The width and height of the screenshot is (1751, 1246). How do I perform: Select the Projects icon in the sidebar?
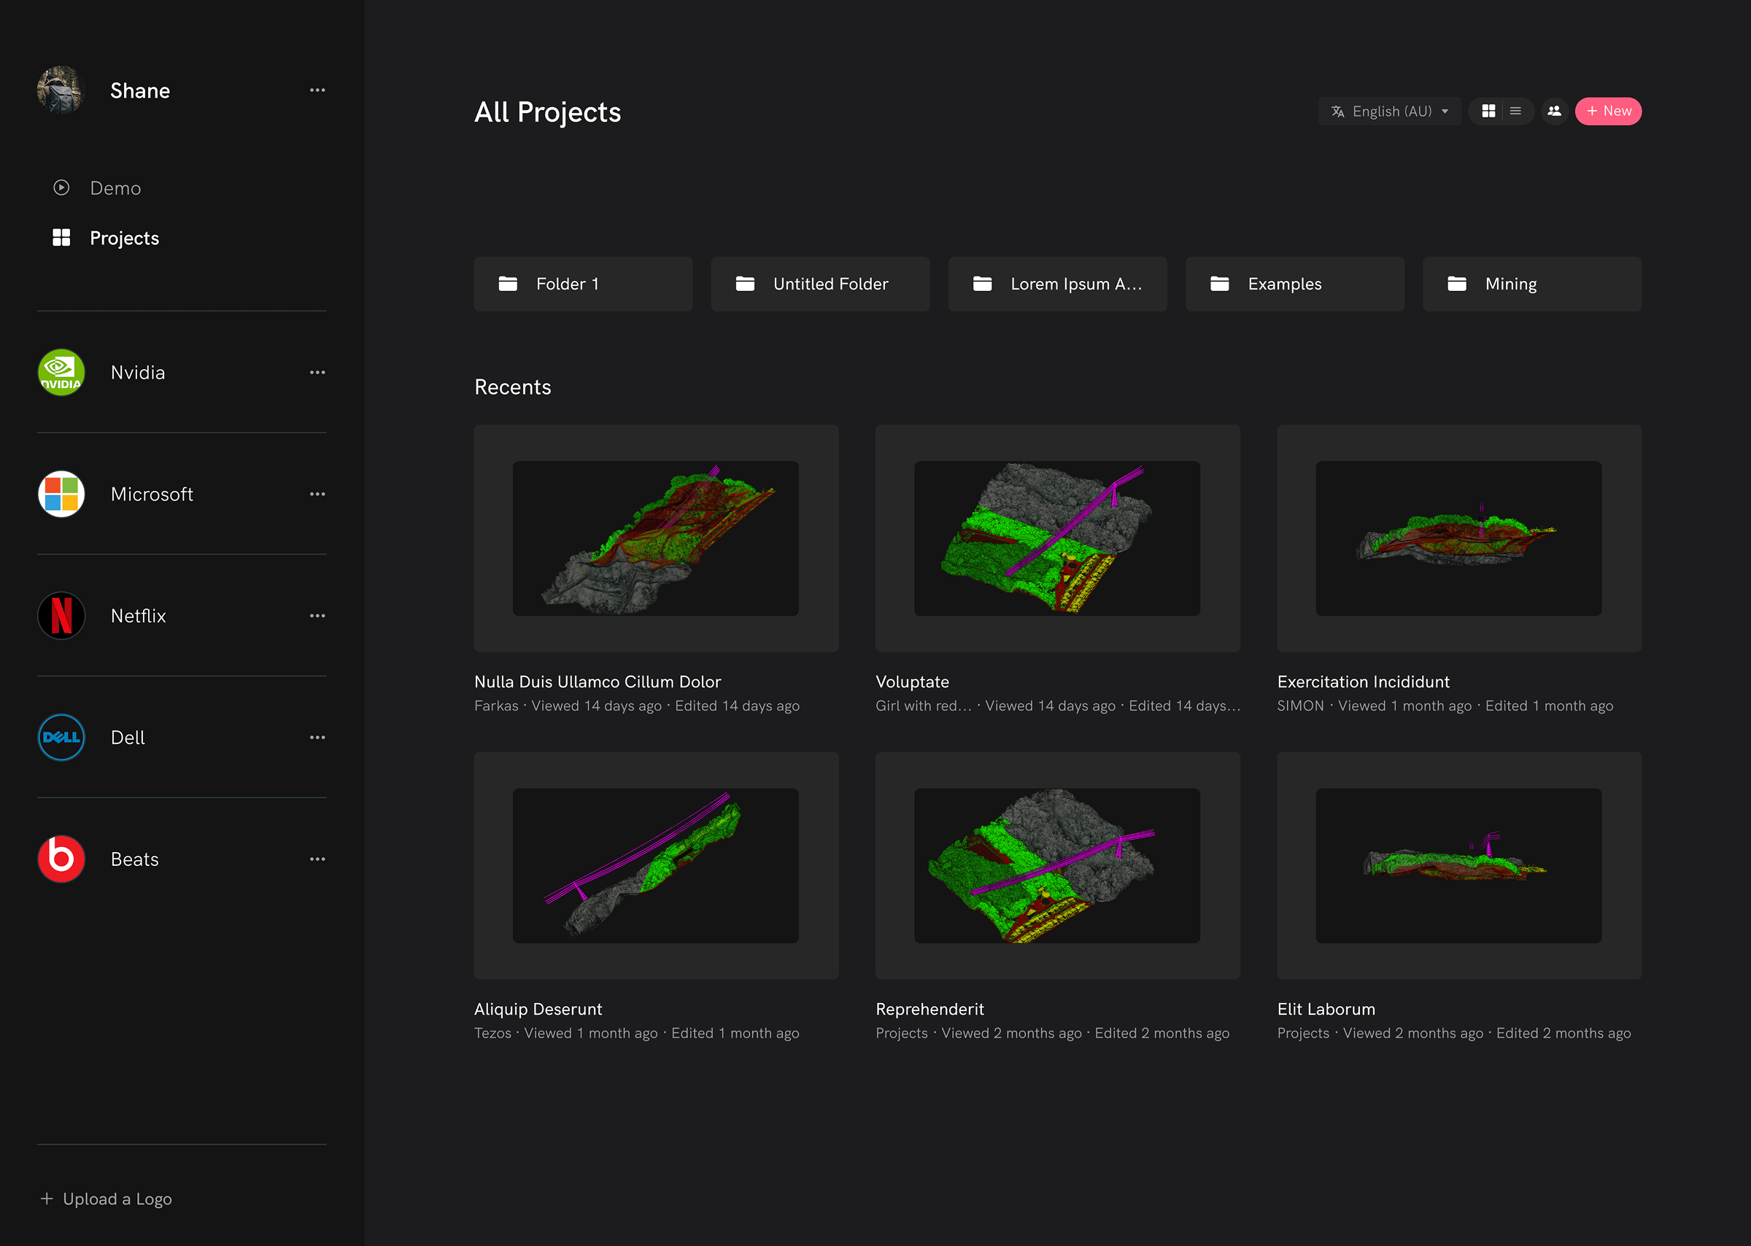[61, 237]
